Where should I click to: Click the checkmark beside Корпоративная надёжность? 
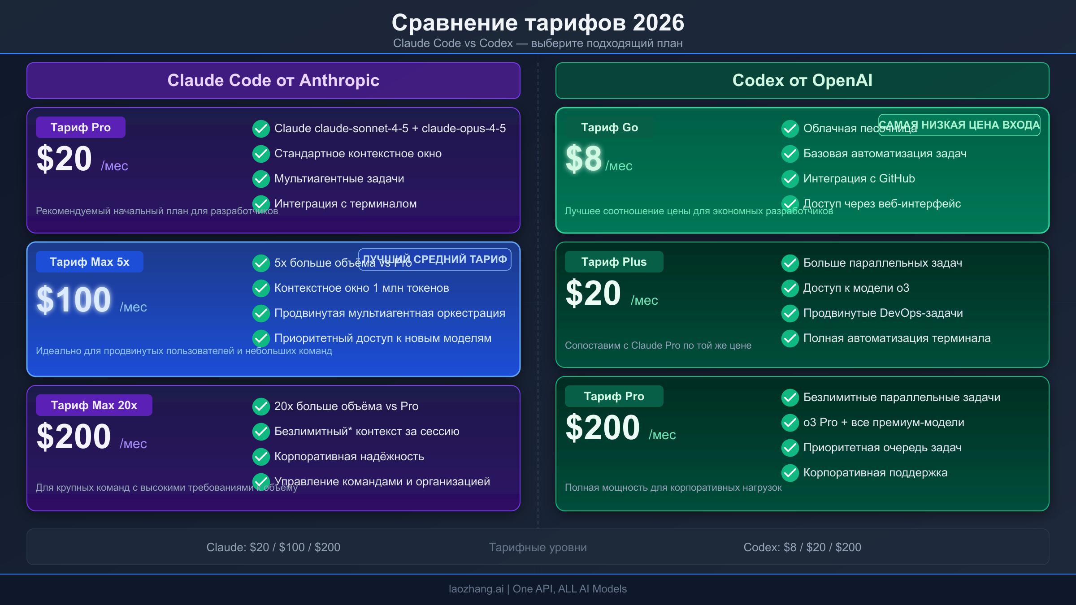[261, 457]
